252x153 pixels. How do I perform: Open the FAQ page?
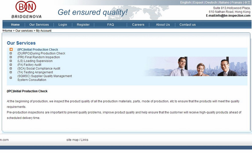coord(111,25)
